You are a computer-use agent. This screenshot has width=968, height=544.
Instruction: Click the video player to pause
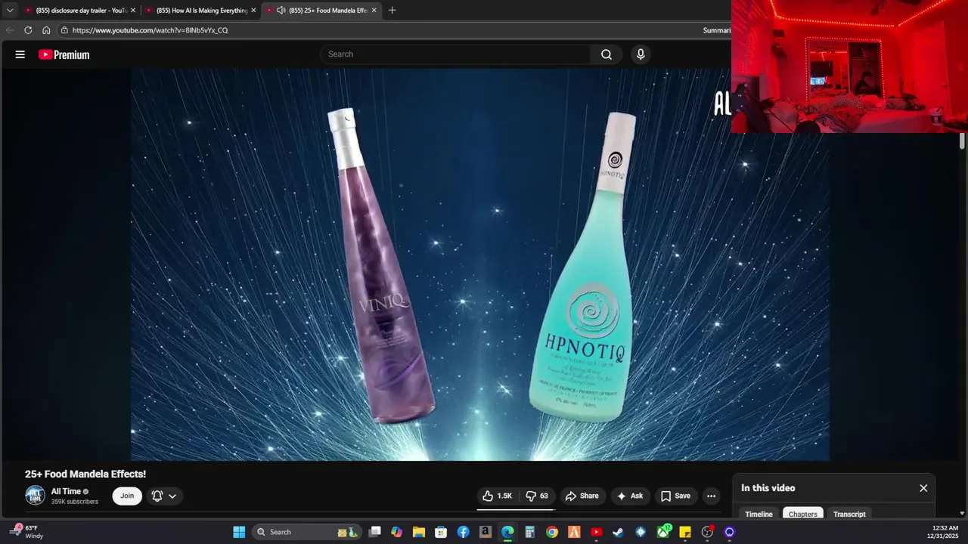[x=480, y=264]
